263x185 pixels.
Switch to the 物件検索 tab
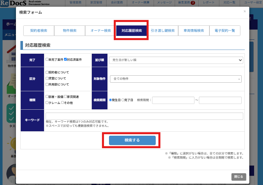pyautogui.click(x=69, y=31)
